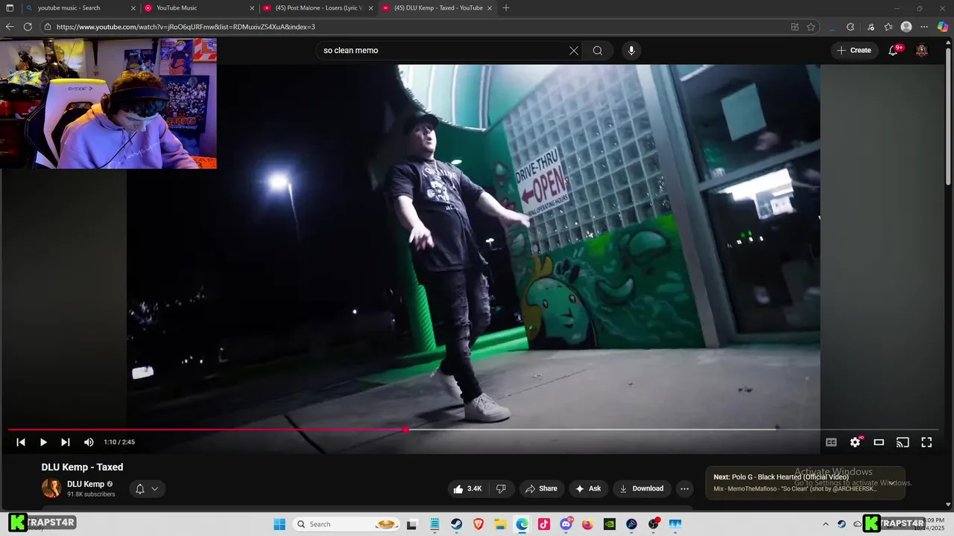Open the browser favorites list
The width and height of the screenshot is (954, 536).
click(x=888, y=27)
